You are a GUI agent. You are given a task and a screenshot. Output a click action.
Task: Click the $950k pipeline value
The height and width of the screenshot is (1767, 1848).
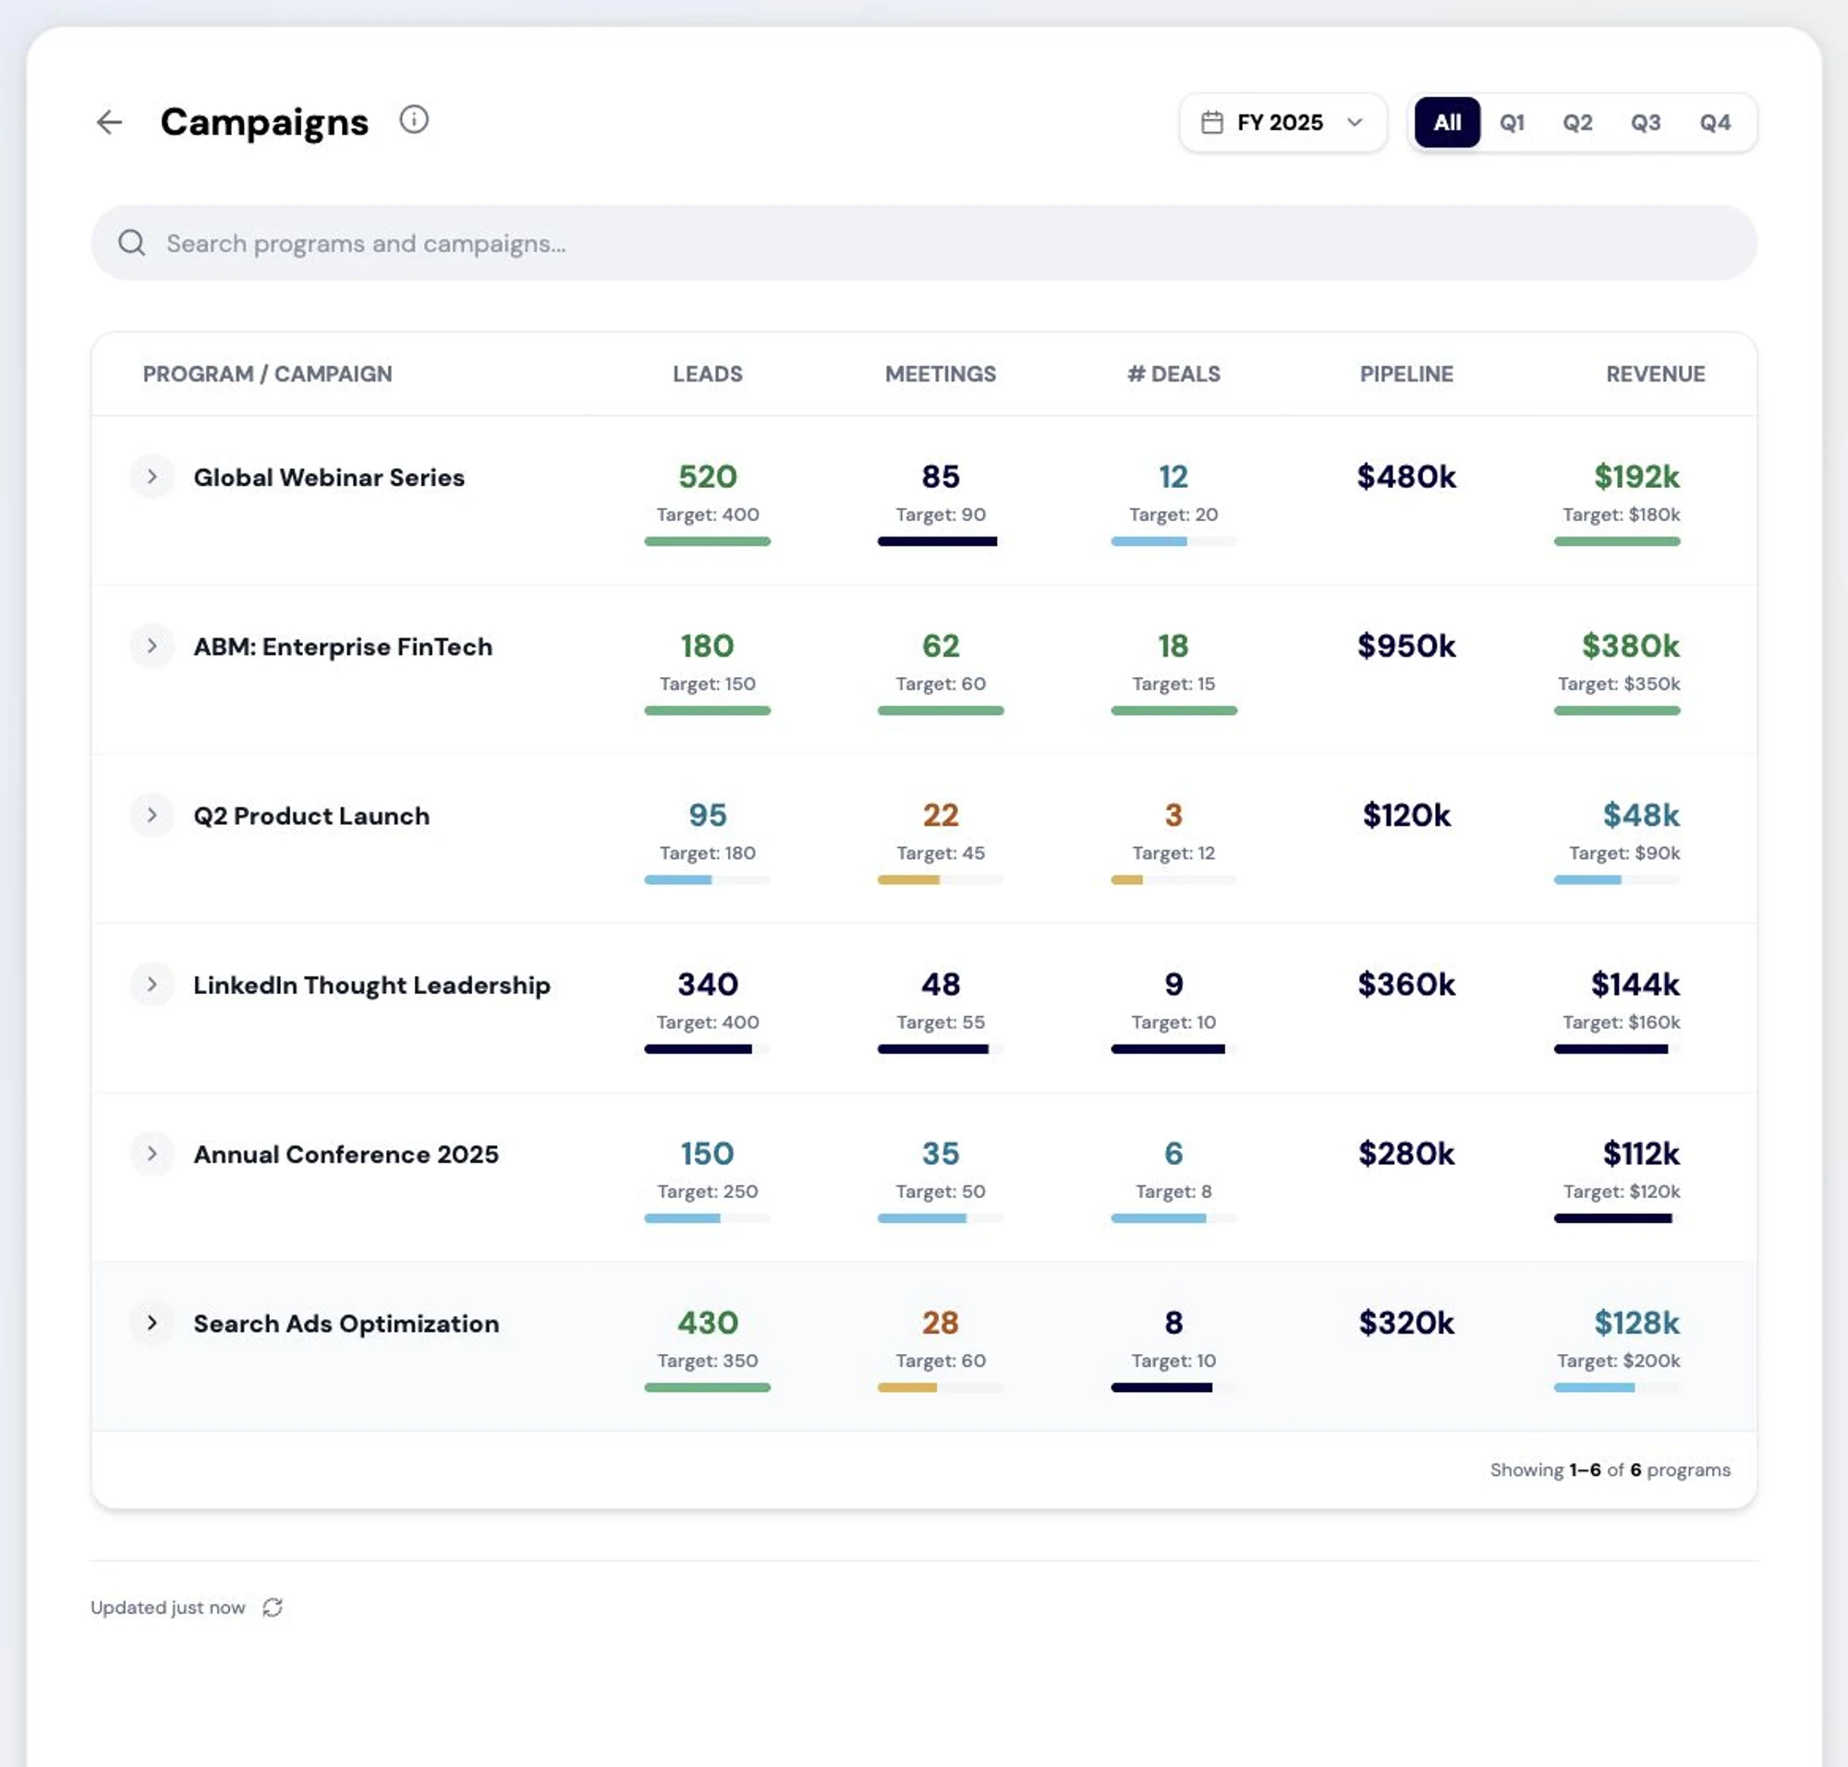(1406, 647)
